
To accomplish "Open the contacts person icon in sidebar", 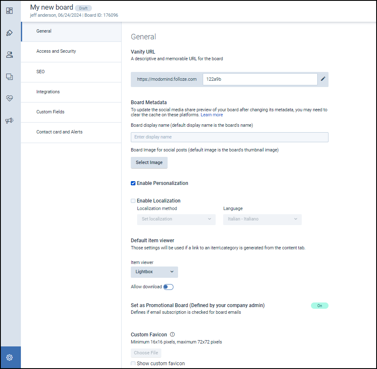I will [x=9, y=54].
